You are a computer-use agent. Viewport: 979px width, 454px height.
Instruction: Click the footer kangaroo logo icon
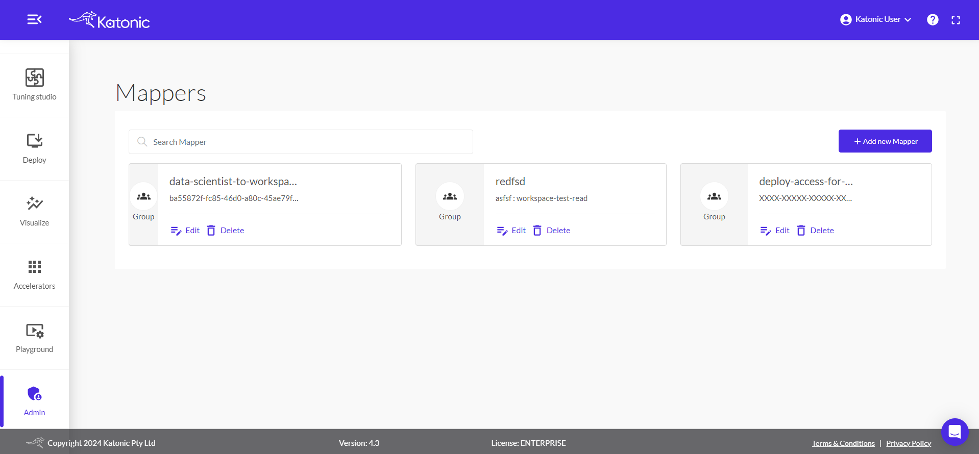click(35, 442)
